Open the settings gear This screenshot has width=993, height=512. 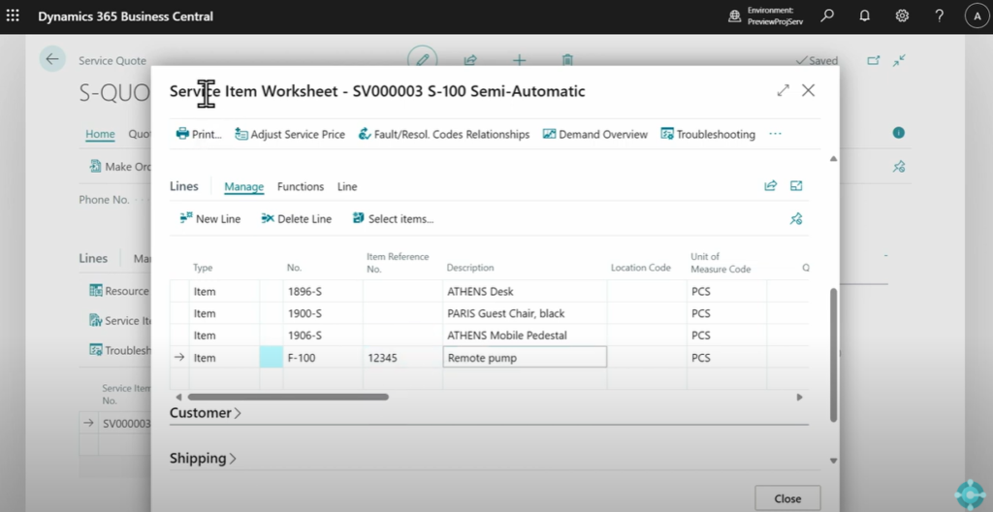[x=902, y=16]
